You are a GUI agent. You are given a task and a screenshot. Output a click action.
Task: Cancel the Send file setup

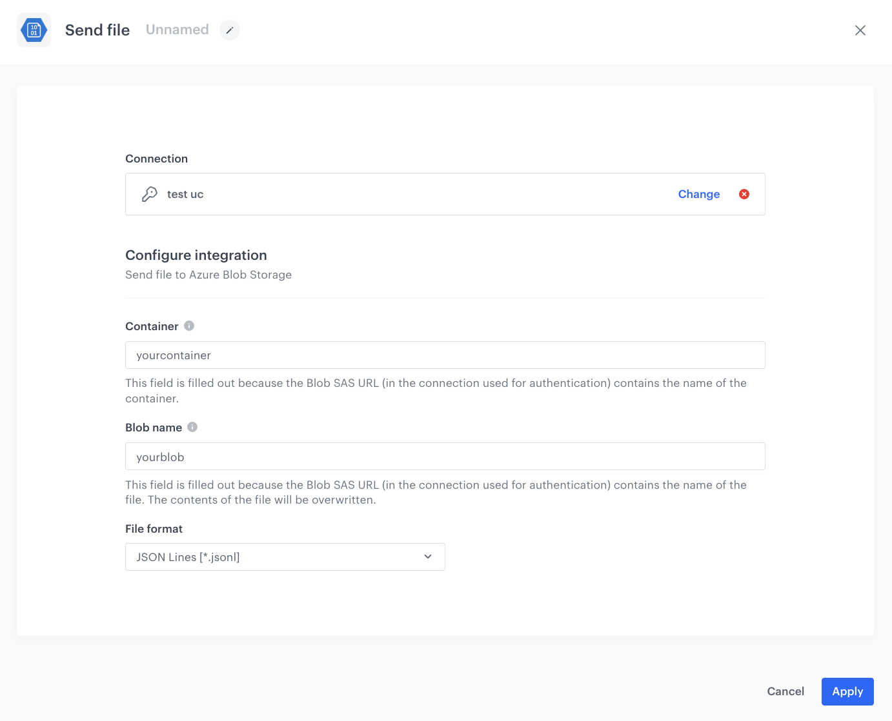(786, 691)
